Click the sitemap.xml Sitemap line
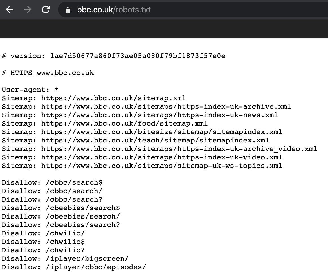Image resolution: width=328 pixels, height=272 pixels. coord(94,98)
